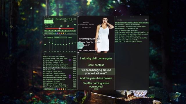Adjust the volume slider knob in player
The image size is (186, 104).
pyautogui.click(x=61, y=26)
